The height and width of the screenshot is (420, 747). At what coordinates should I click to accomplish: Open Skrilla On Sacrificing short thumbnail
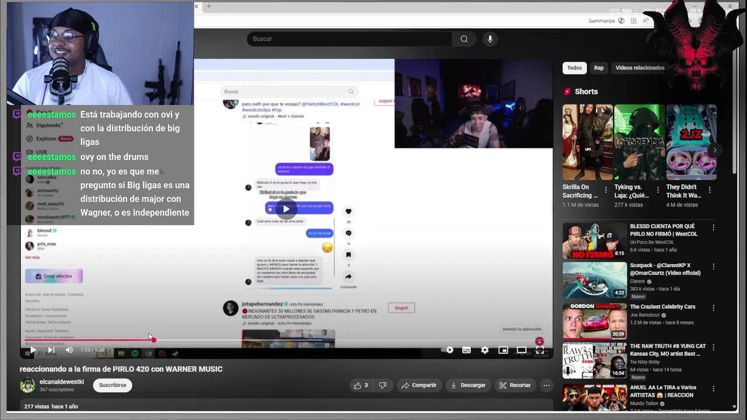[x=587, y=142]
